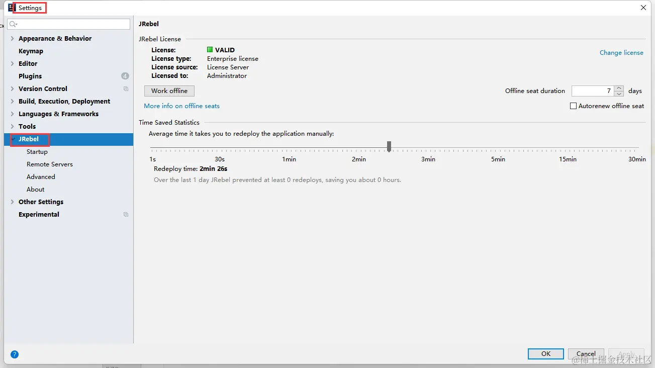Open JRebel Startup settings
Image resolution: width=655 pixels, height=368 pixels.
(x=37, y=152)
